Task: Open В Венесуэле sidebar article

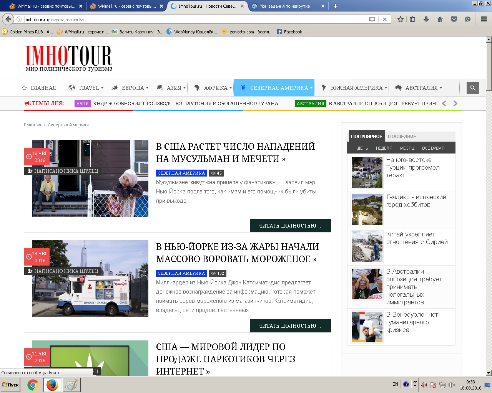Action: coord(412,322)
